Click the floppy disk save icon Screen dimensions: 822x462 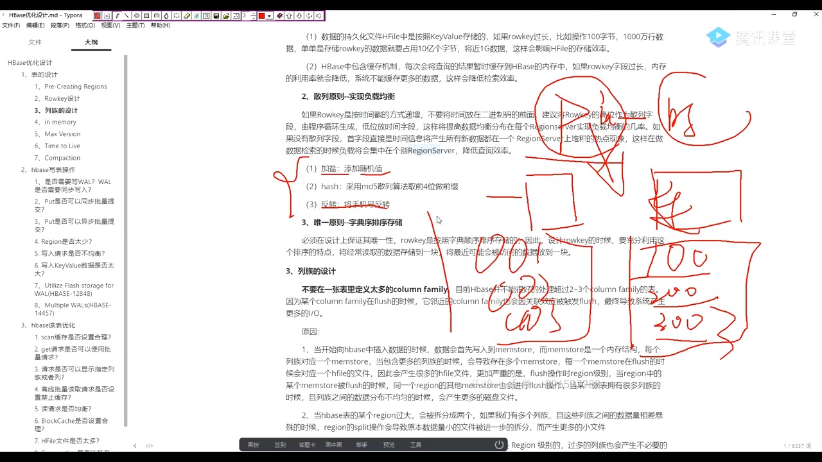[x=216, y=15]
